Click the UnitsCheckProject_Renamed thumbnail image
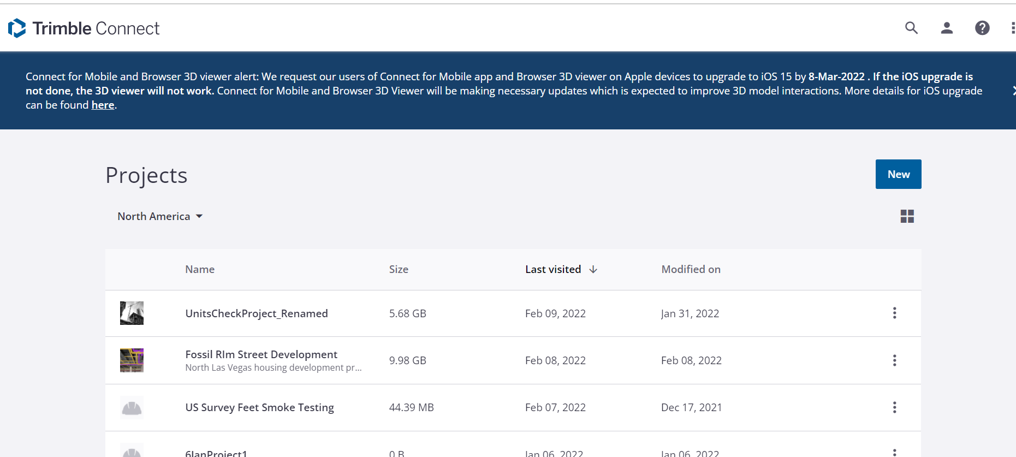Screen dimensions: 1016x457 (x=132, y=313)
